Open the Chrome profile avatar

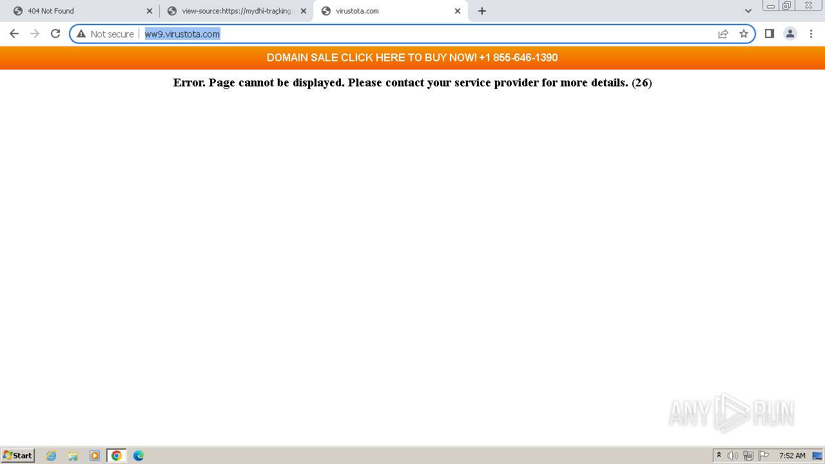790,34
